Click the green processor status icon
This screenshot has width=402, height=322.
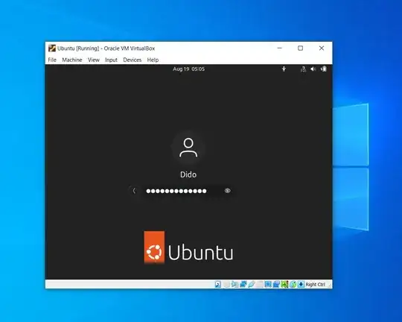[x=284, y=284]
